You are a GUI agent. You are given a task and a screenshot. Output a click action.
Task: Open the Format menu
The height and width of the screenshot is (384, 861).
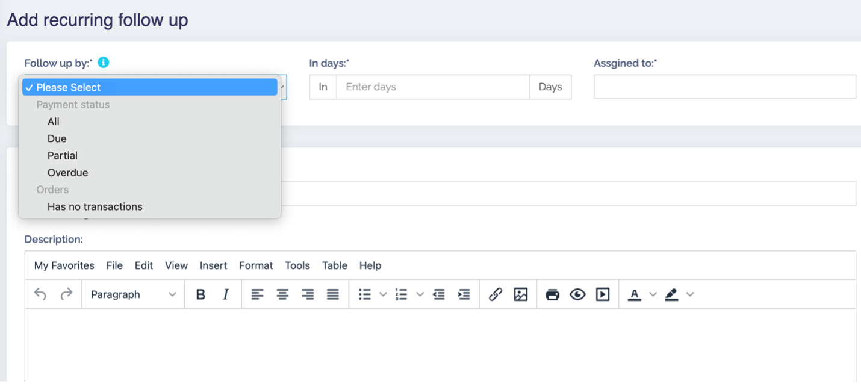click(x=256, y=265)
